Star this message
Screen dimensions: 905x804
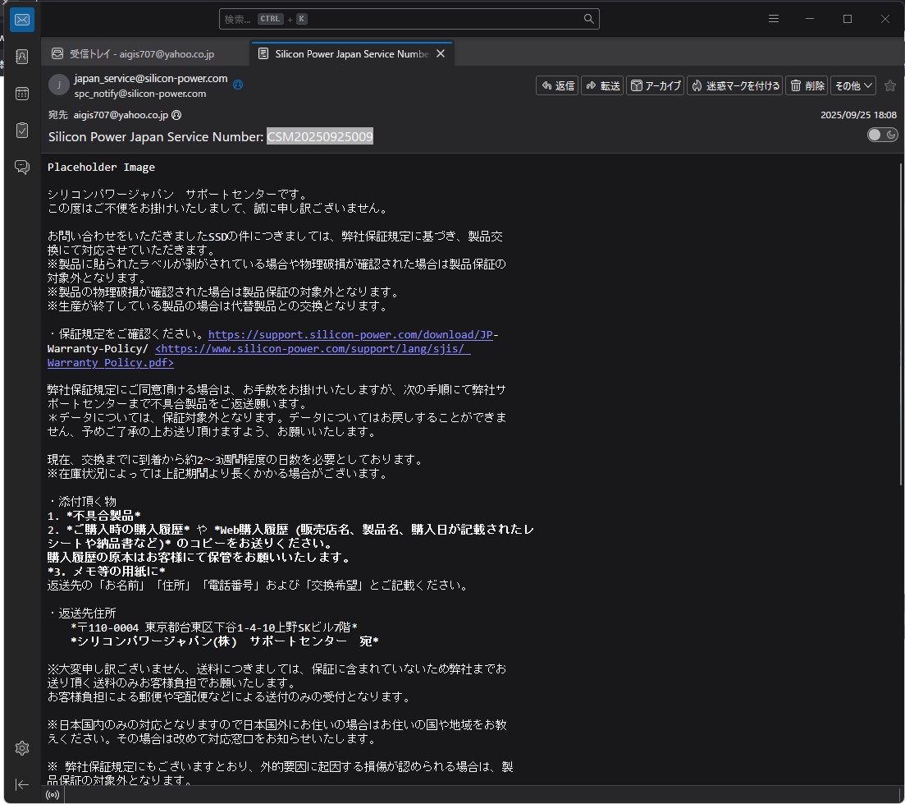click(890, 85)
